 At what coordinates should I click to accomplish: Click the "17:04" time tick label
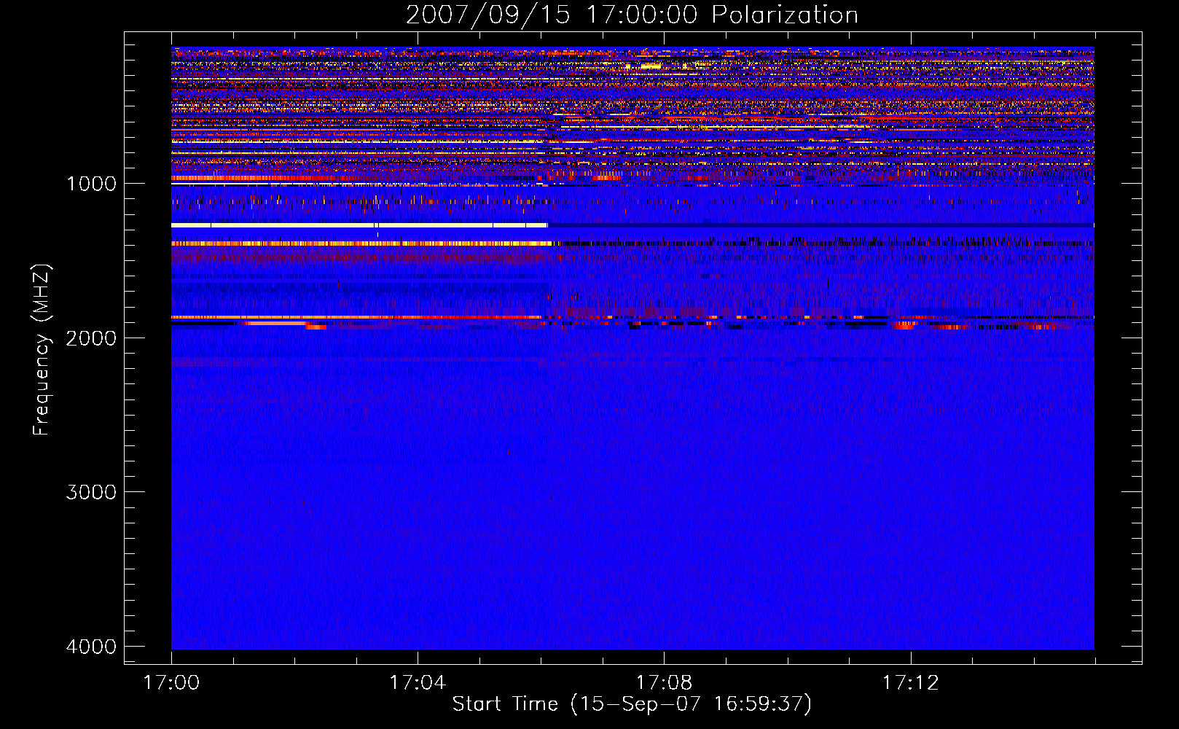tap(418, 682)
